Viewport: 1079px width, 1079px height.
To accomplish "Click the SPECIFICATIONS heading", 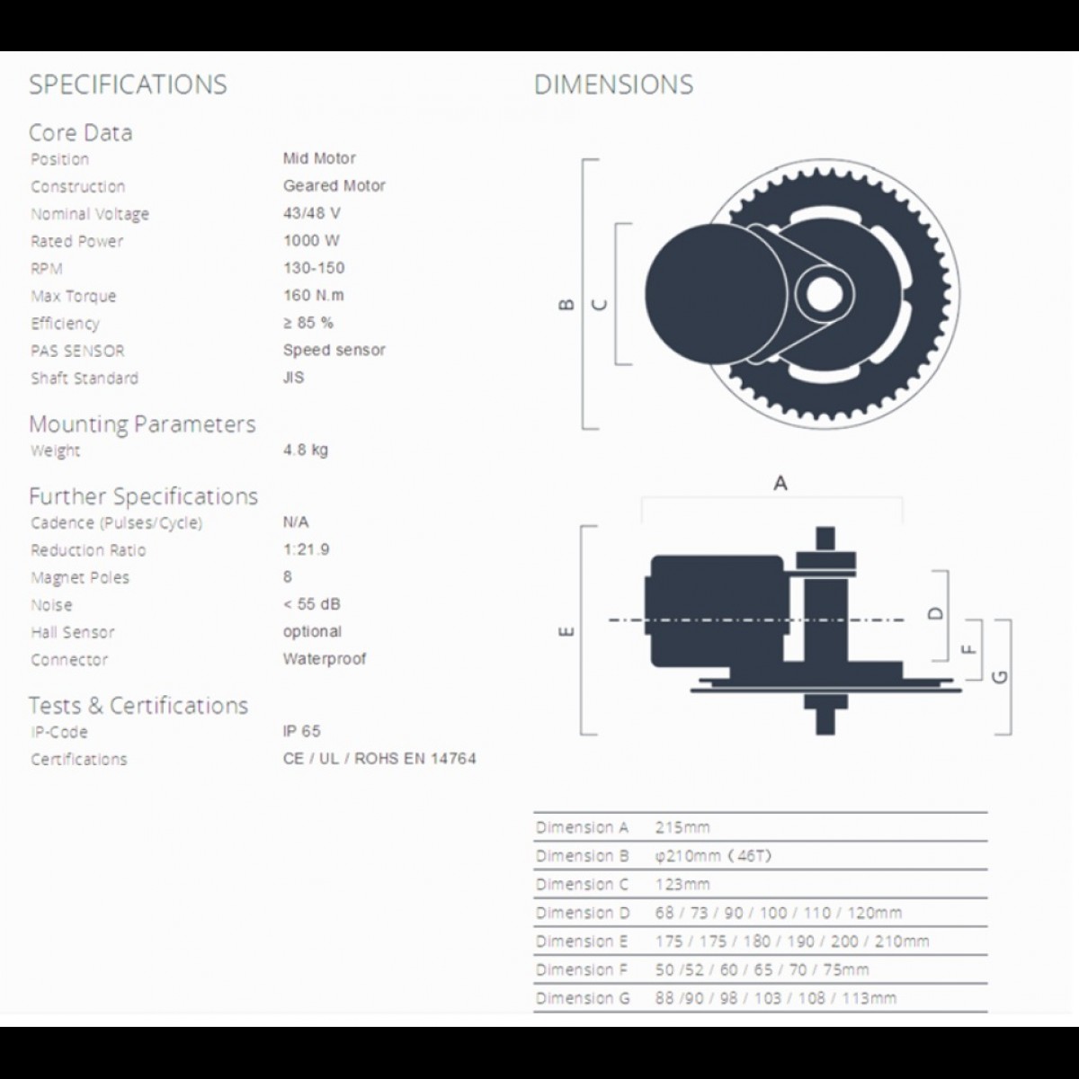I will 128,85.
